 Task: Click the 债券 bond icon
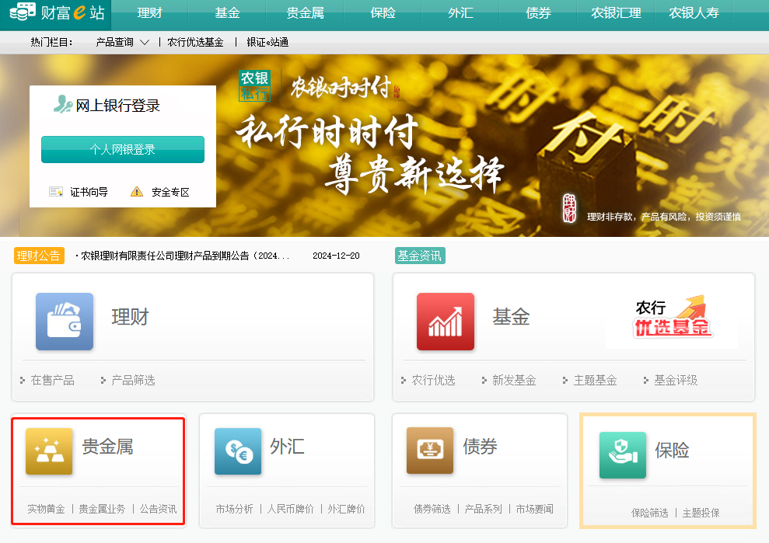coord(430,451)
